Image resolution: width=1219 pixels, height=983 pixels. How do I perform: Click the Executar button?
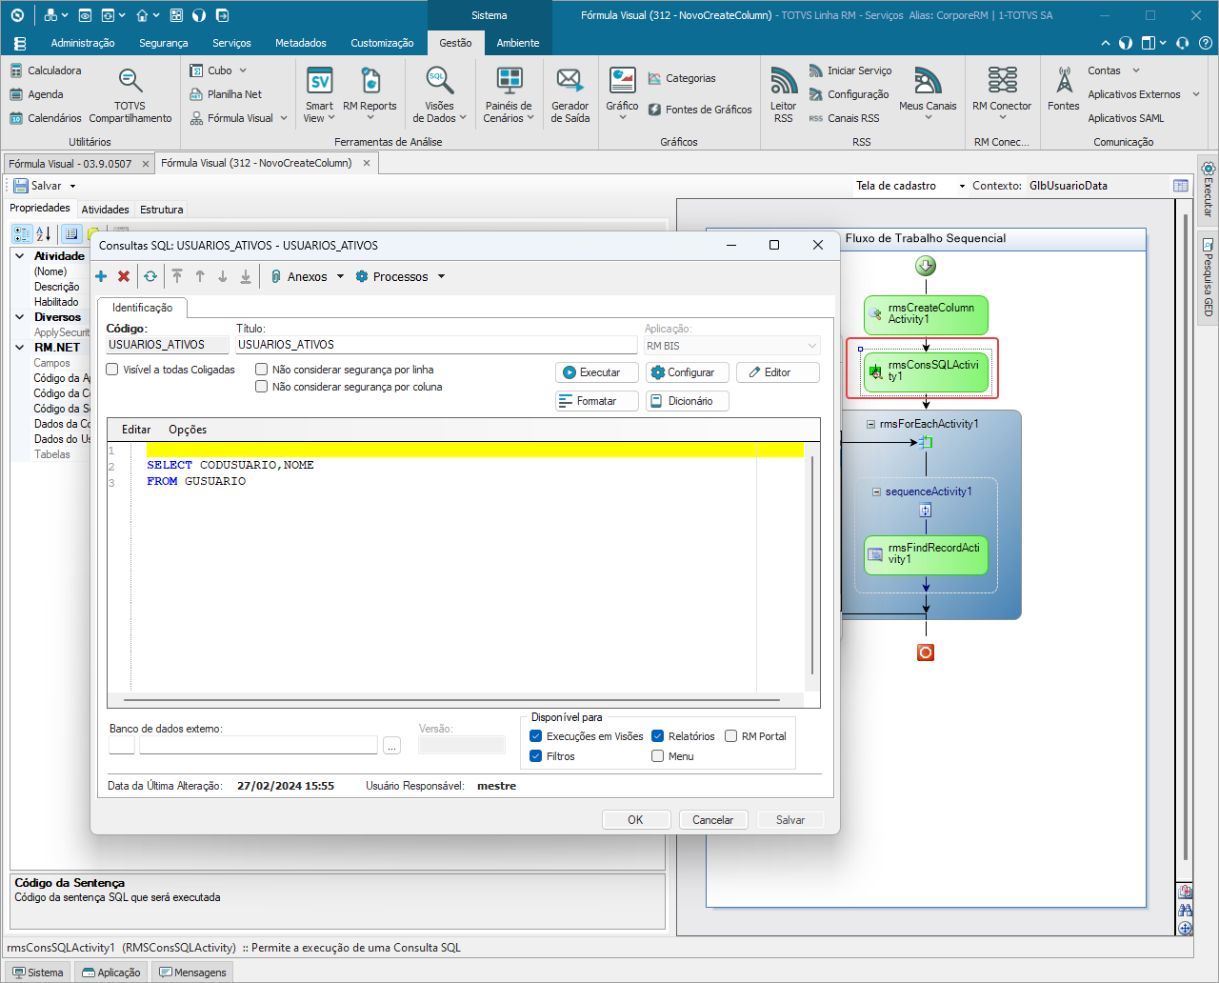597,372
